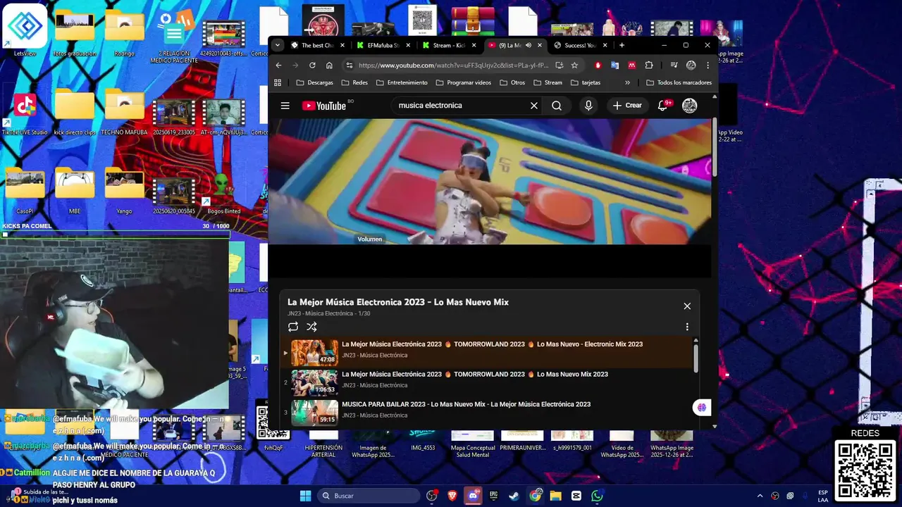The height and width of the screenshot is (507, 902).
Task: Show hidden system tray icons
Action: point(760,496)
